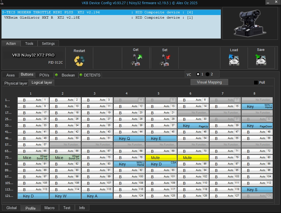Select VC option 1 radio button
The width and height of the screenshot is (281, 213).
click(198, 74)
